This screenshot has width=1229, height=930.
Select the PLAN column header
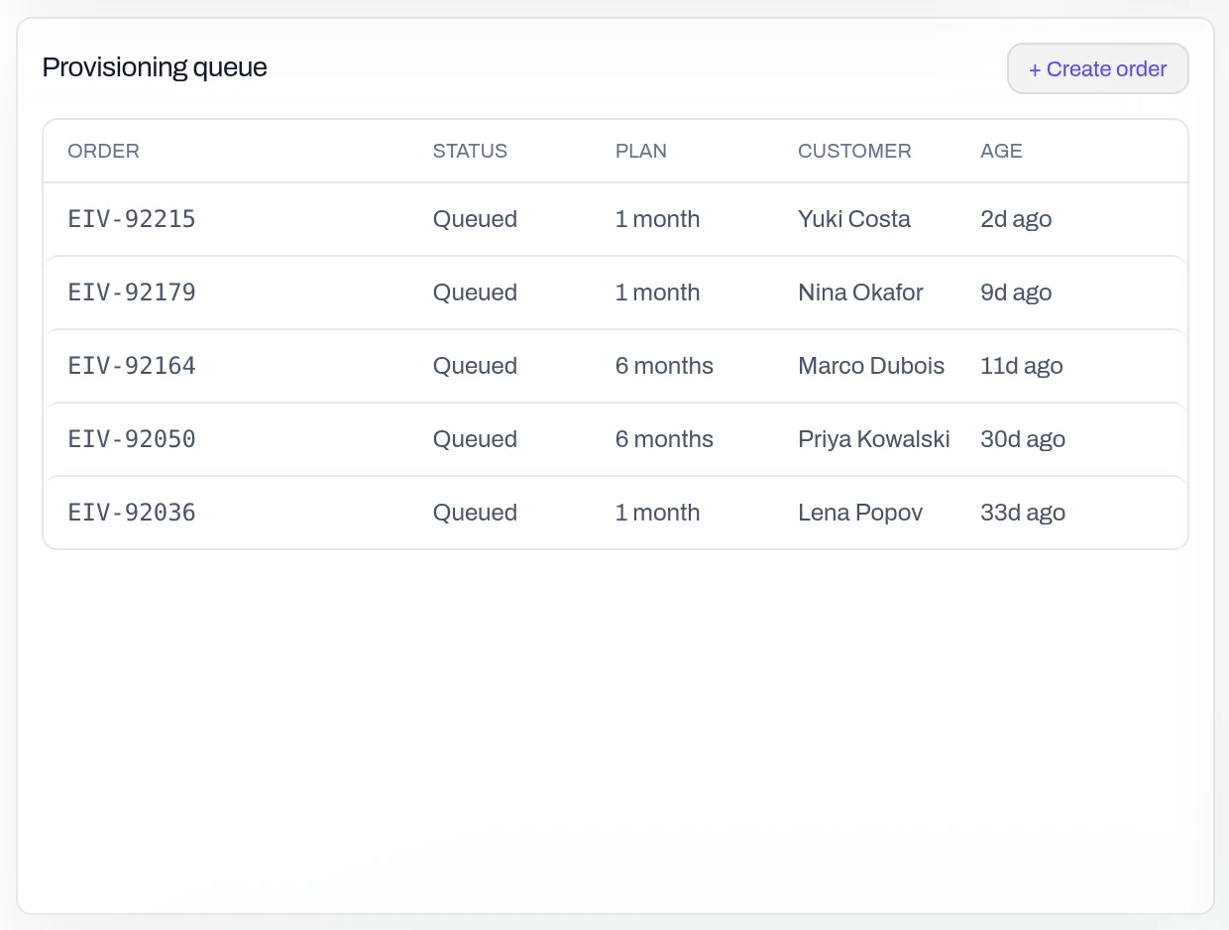tap(641, 152)
